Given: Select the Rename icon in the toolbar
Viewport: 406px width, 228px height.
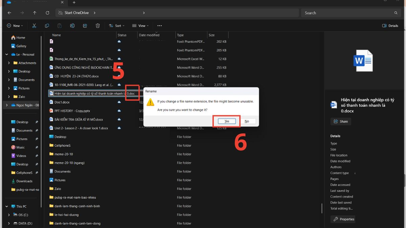Looking at the screenshot, I should [x=72, y=25].
